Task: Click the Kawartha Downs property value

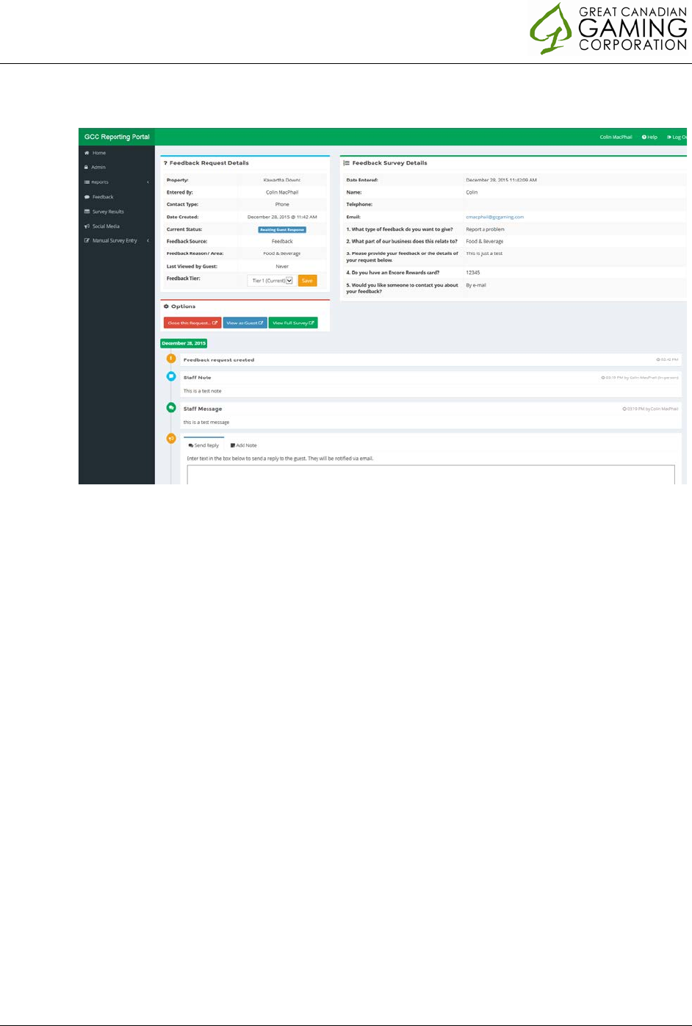Action: pyautogui.click(x=282, y=180)
